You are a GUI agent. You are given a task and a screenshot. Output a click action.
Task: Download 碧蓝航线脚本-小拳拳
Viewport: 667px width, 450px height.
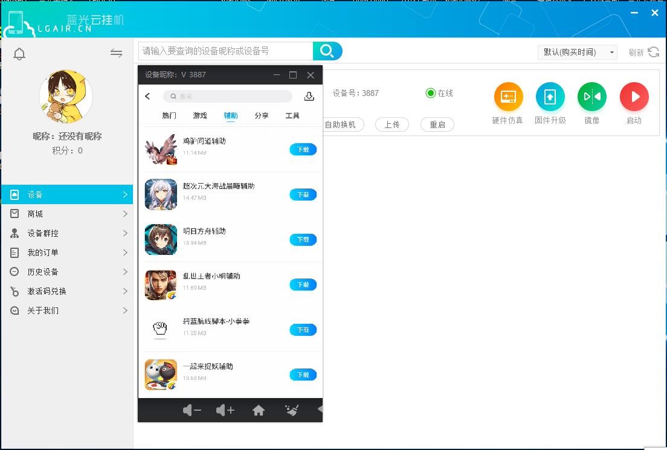[303, 330]
